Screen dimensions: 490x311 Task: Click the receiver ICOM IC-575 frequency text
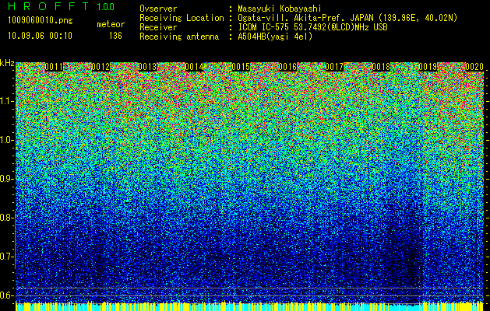(312, 27)
